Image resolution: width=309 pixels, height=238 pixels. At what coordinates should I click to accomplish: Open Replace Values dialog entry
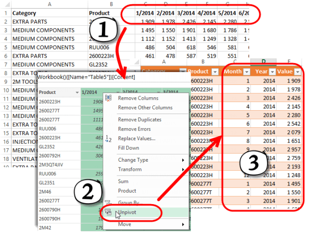[x=137, y=138]
